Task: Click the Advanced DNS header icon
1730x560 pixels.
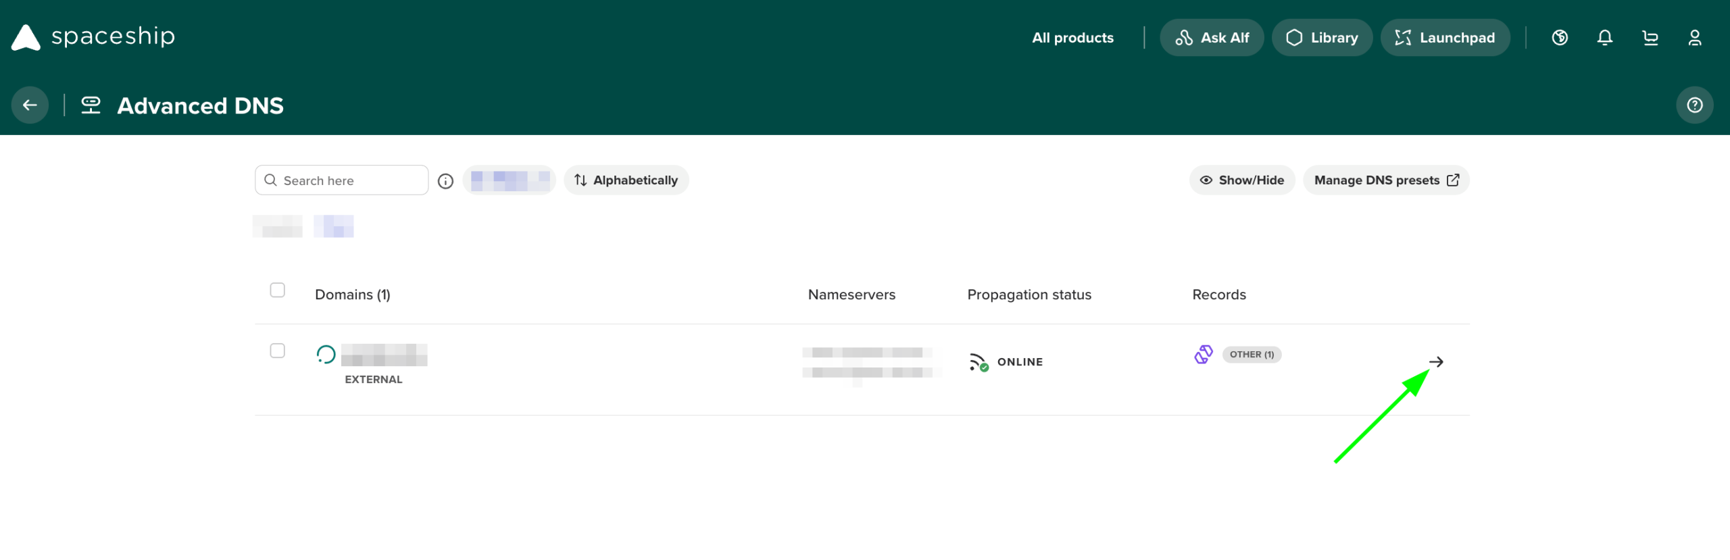Action: (x=91, y=105)
